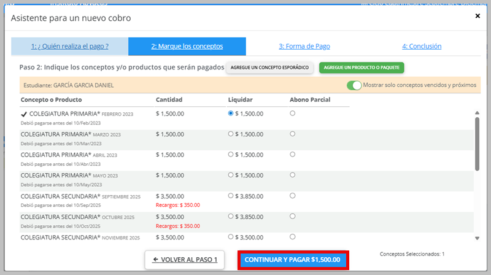The image size is (491, 275).
Task: Click 'Agregue un concepto esporádico' button
Action: click(x=270, y=68)
